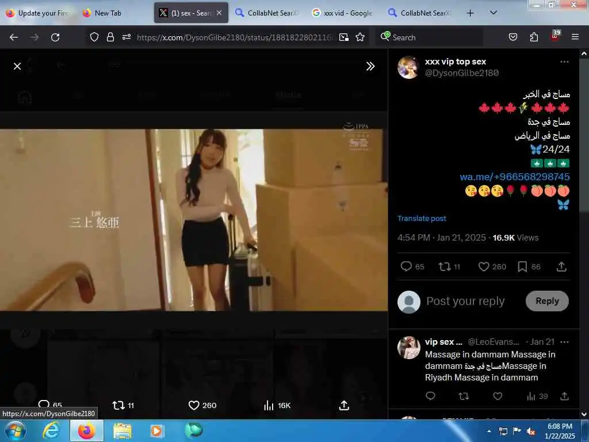
Task: Open @LeoEvans reply options three-dot menu
Action: pos(564,342)
